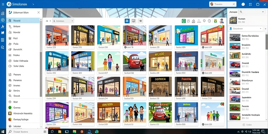The height and width of the screenshot is (134, 268).
Task: Click the sidebar scroll up arrow
Action: pyautogui.click(x=41, y=19)
